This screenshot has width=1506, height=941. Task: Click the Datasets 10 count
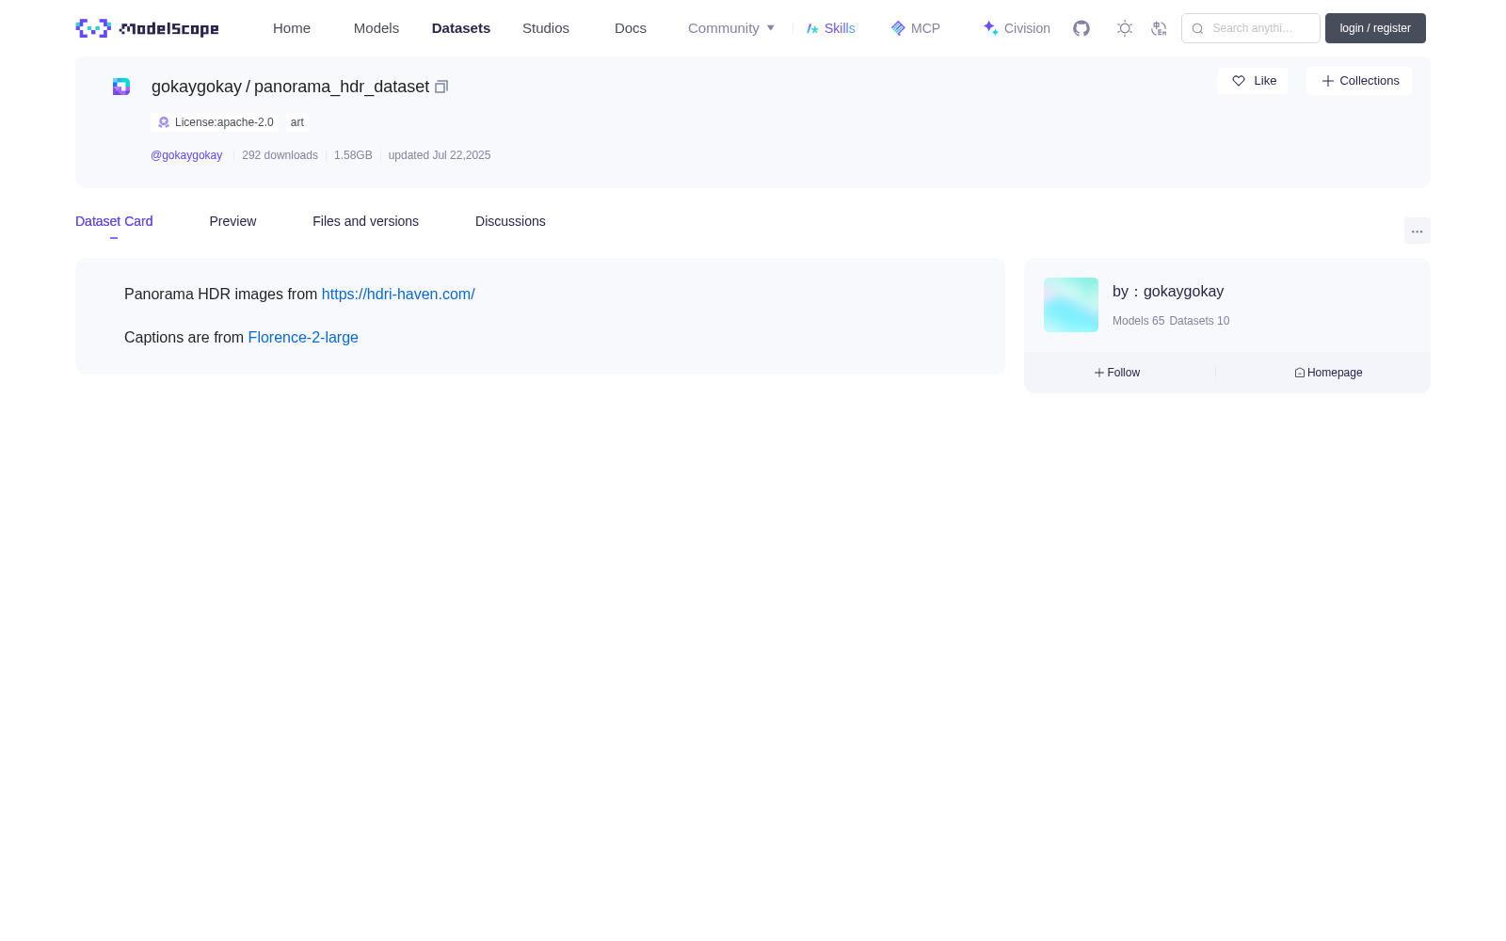[x=1199, y=321]
